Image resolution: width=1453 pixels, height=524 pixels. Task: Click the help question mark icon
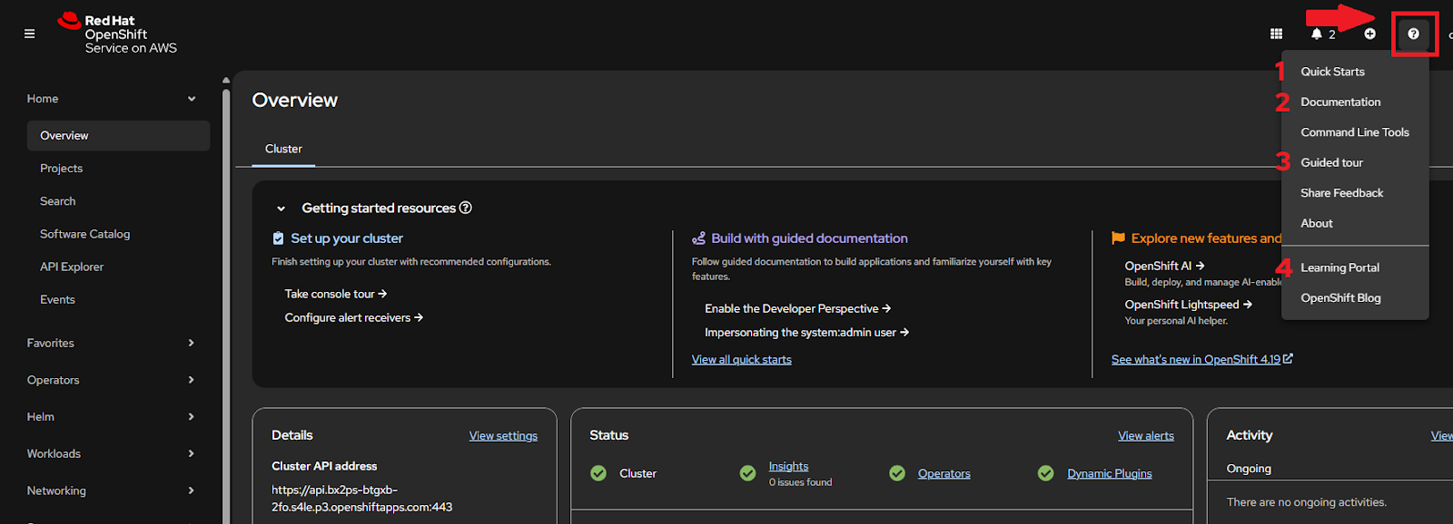point(1413,34)
